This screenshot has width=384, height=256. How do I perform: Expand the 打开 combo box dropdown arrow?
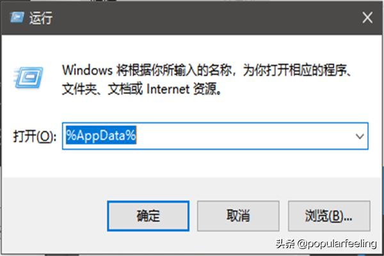pyautogui.click(x=360, y=136)
